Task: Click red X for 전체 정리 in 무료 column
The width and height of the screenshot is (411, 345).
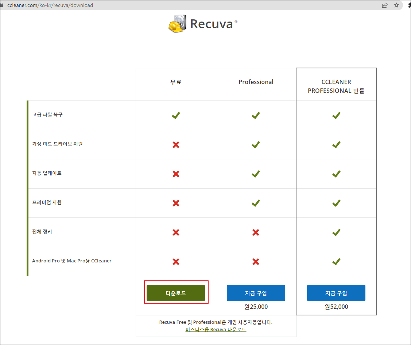Action: click(176, 232)
